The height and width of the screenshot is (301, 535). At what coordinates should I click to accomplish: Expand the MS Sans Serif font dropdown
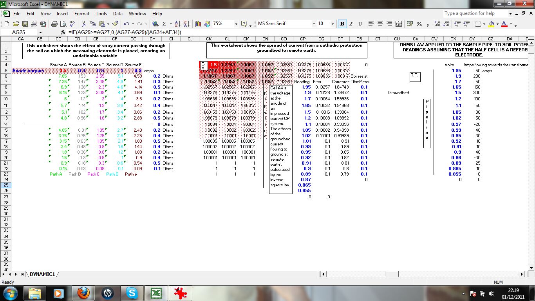pos(313,24)
